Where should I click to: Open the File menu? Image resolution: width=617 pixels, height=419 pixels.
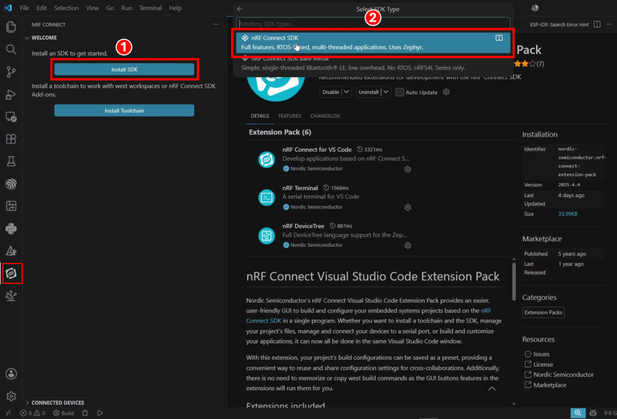[x=24, y=8]
